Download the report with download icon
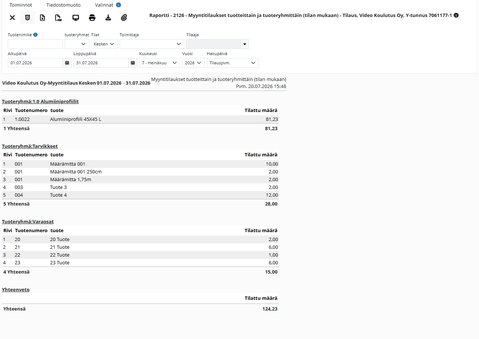This screenshot has width=479, height=339. tap(108, 17)
